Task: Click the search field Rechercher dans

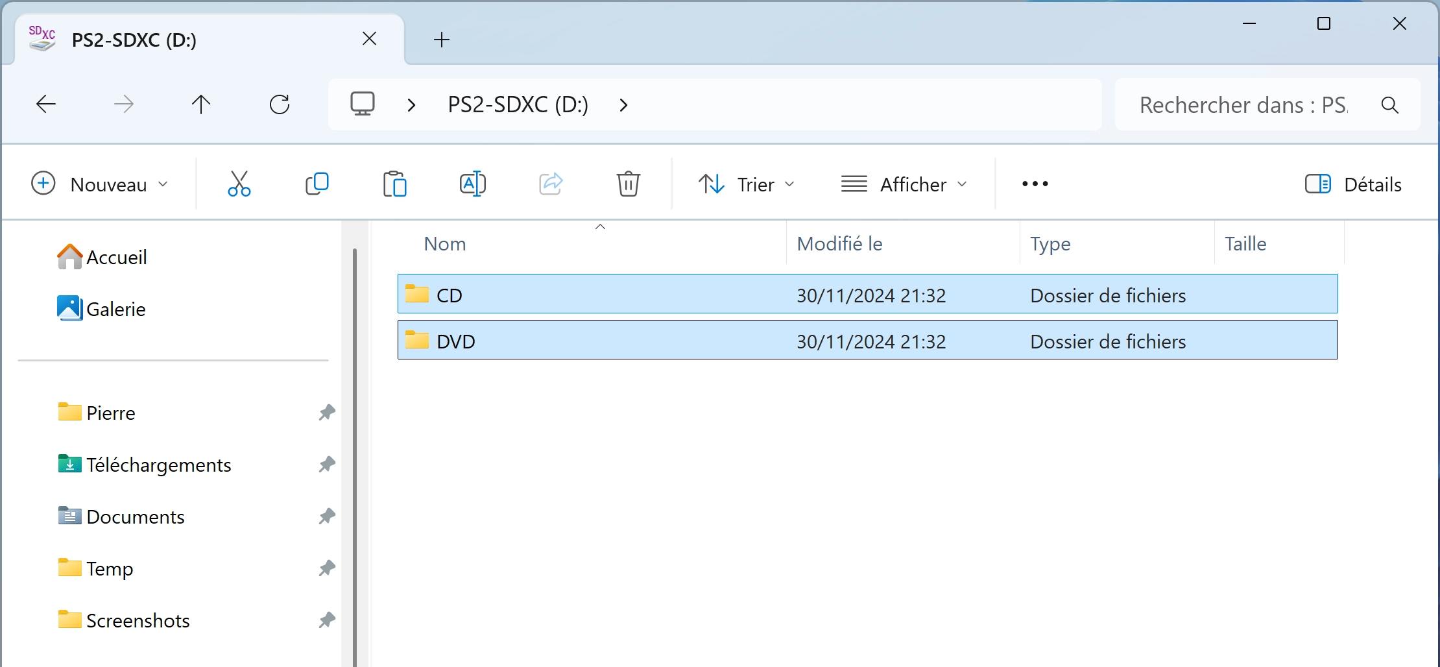Action: click(1267, 104)
